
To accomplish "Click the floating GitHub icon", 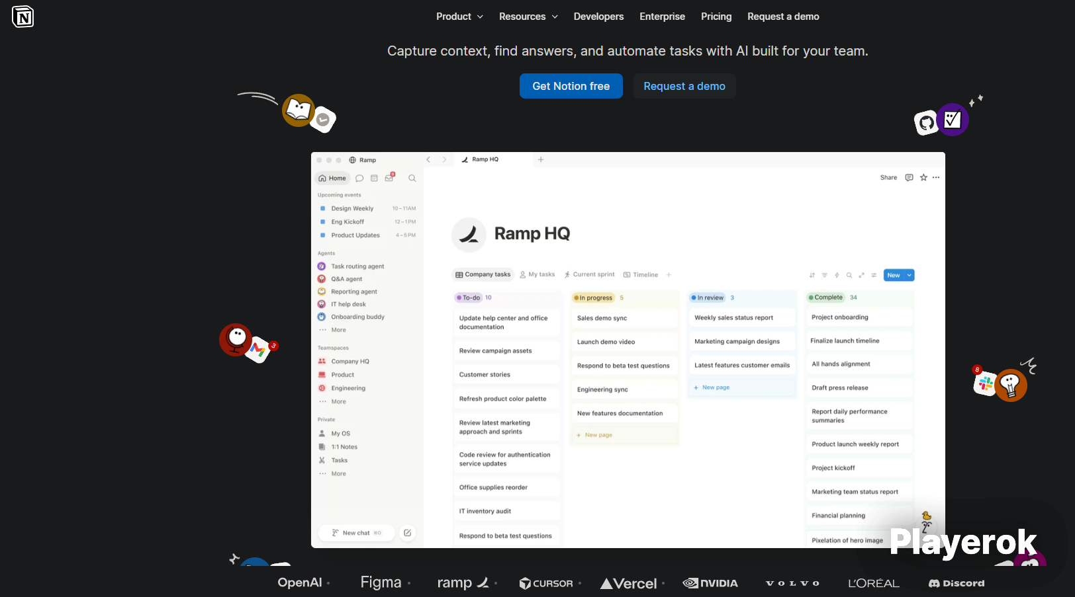I will click(x=926, y=122).
